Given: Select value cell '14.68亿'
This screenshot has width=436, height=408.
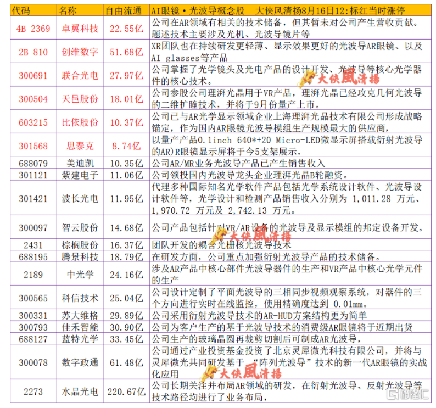Looking at the screenshot, I should click(x=126, y=227).
